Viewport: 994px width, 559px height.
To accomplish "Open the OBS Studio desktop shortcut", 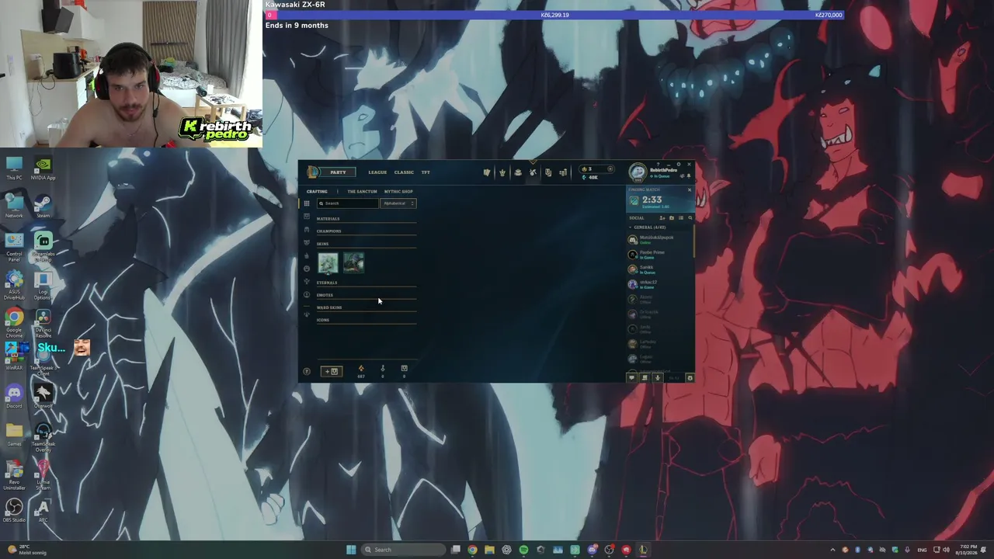I will click(14, 511).
